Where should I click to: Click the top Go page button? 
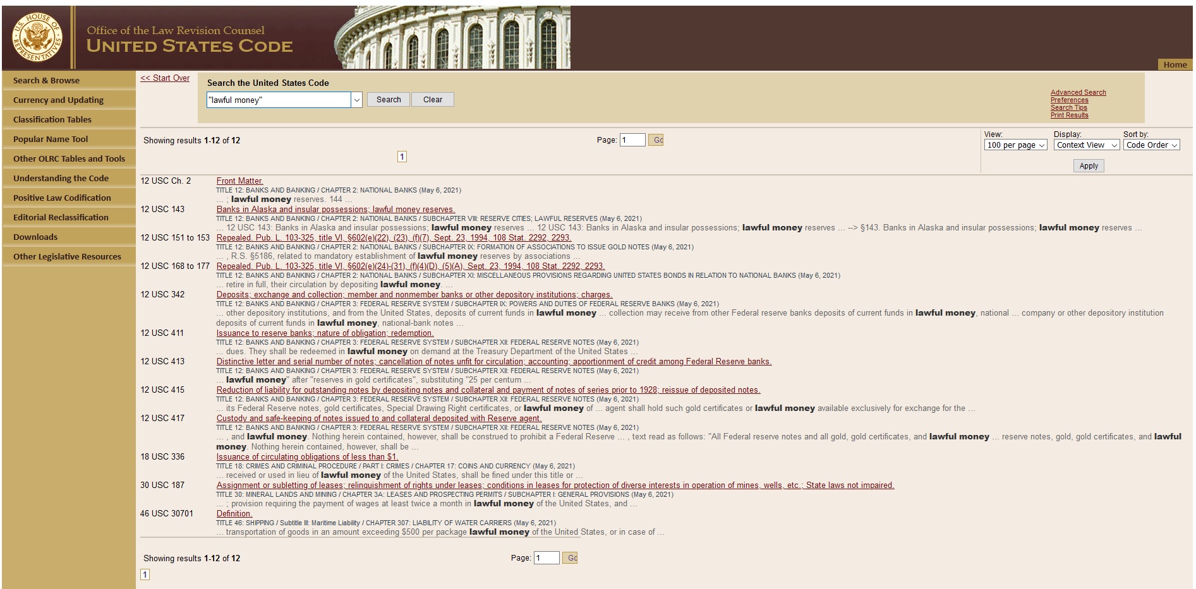(x=656, y=140)
